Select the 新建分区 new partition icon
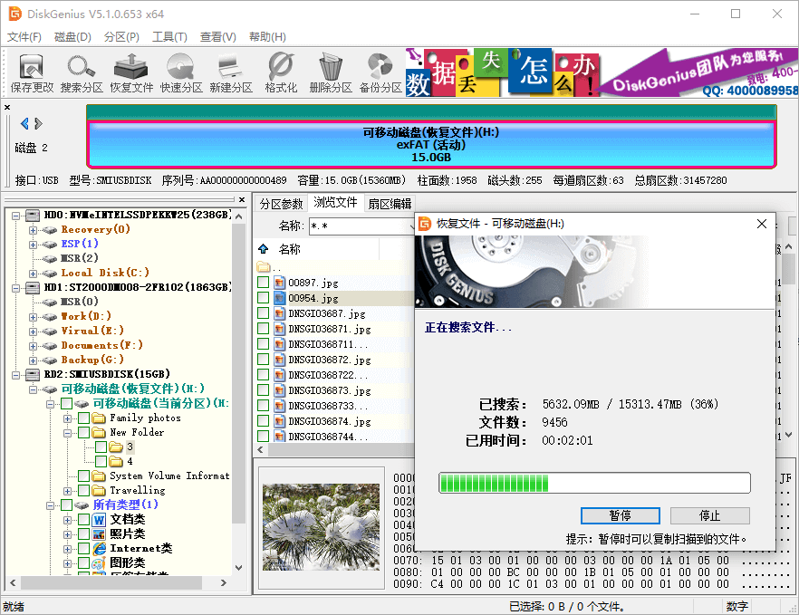The image size is (799, 615). tap(231, 73)
